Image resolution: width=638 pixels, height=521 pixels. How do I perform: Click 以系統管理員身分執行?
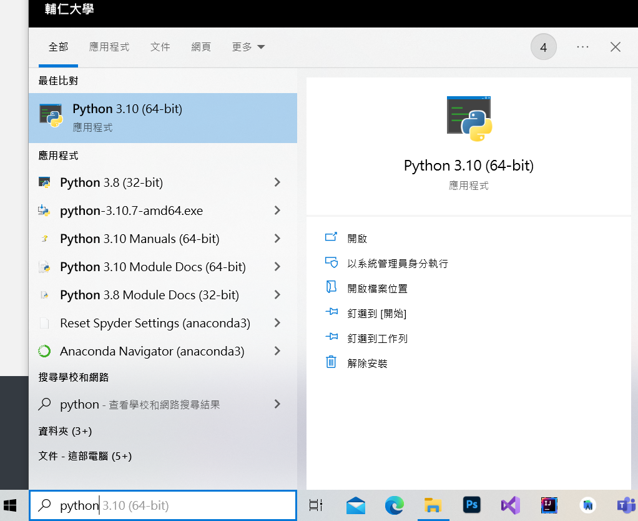398,264
